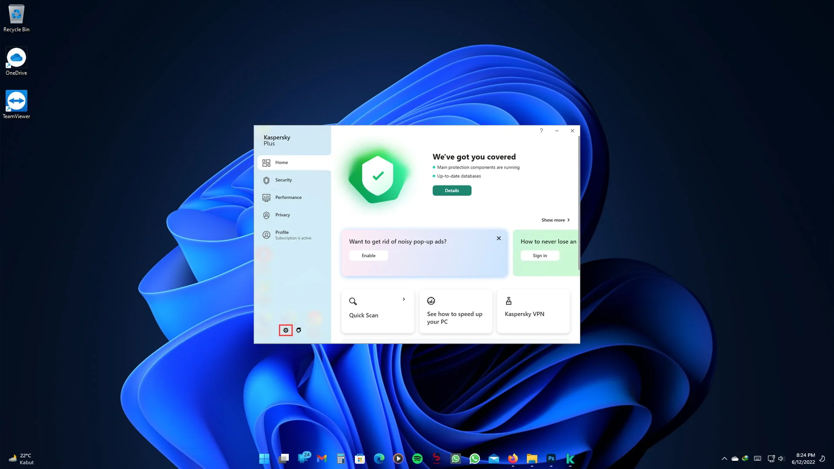Click "Want to get rid of noisy pop-up ads?" text

pos(397,241)
